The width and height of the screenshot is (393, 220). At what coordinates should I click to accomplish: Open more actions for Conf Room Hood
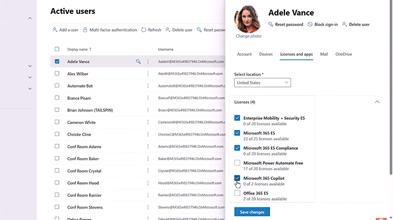148,183
